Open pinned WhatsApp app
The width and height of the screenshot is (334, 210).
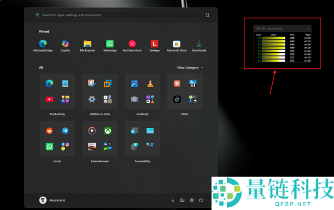point(110,46)
